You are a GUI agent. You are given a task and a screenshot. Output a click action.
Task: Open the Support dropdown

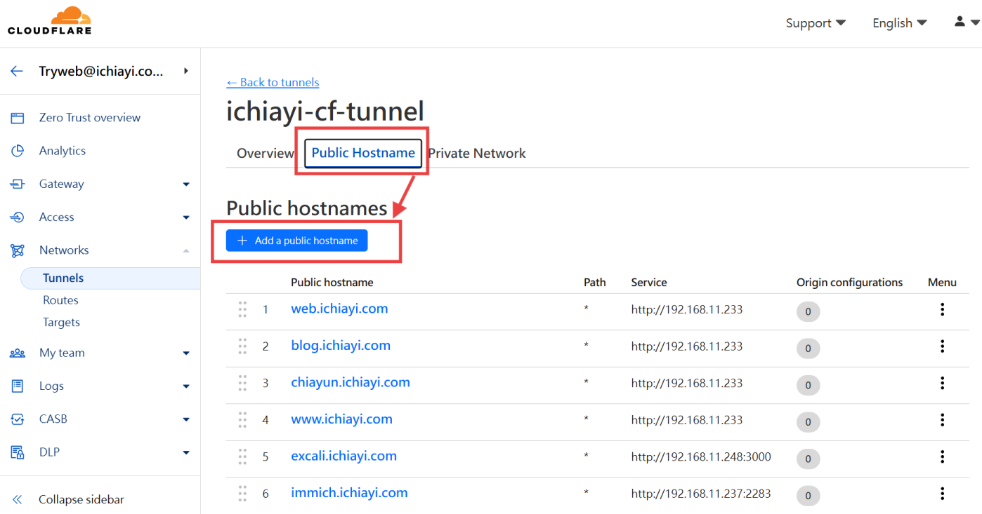(x=816, y=23)
